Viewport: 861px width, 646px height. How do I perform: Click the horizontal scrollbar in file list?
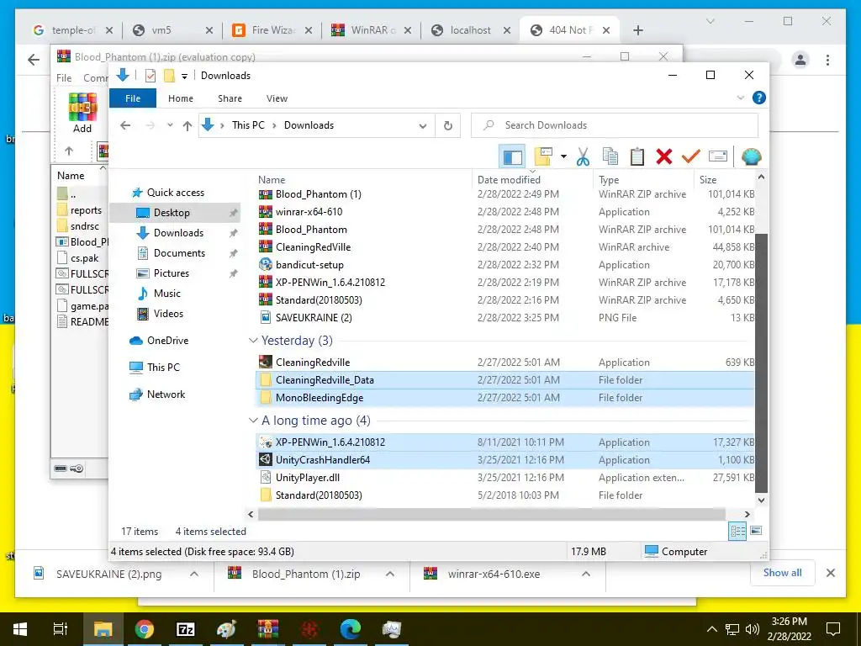pos(491,515)
